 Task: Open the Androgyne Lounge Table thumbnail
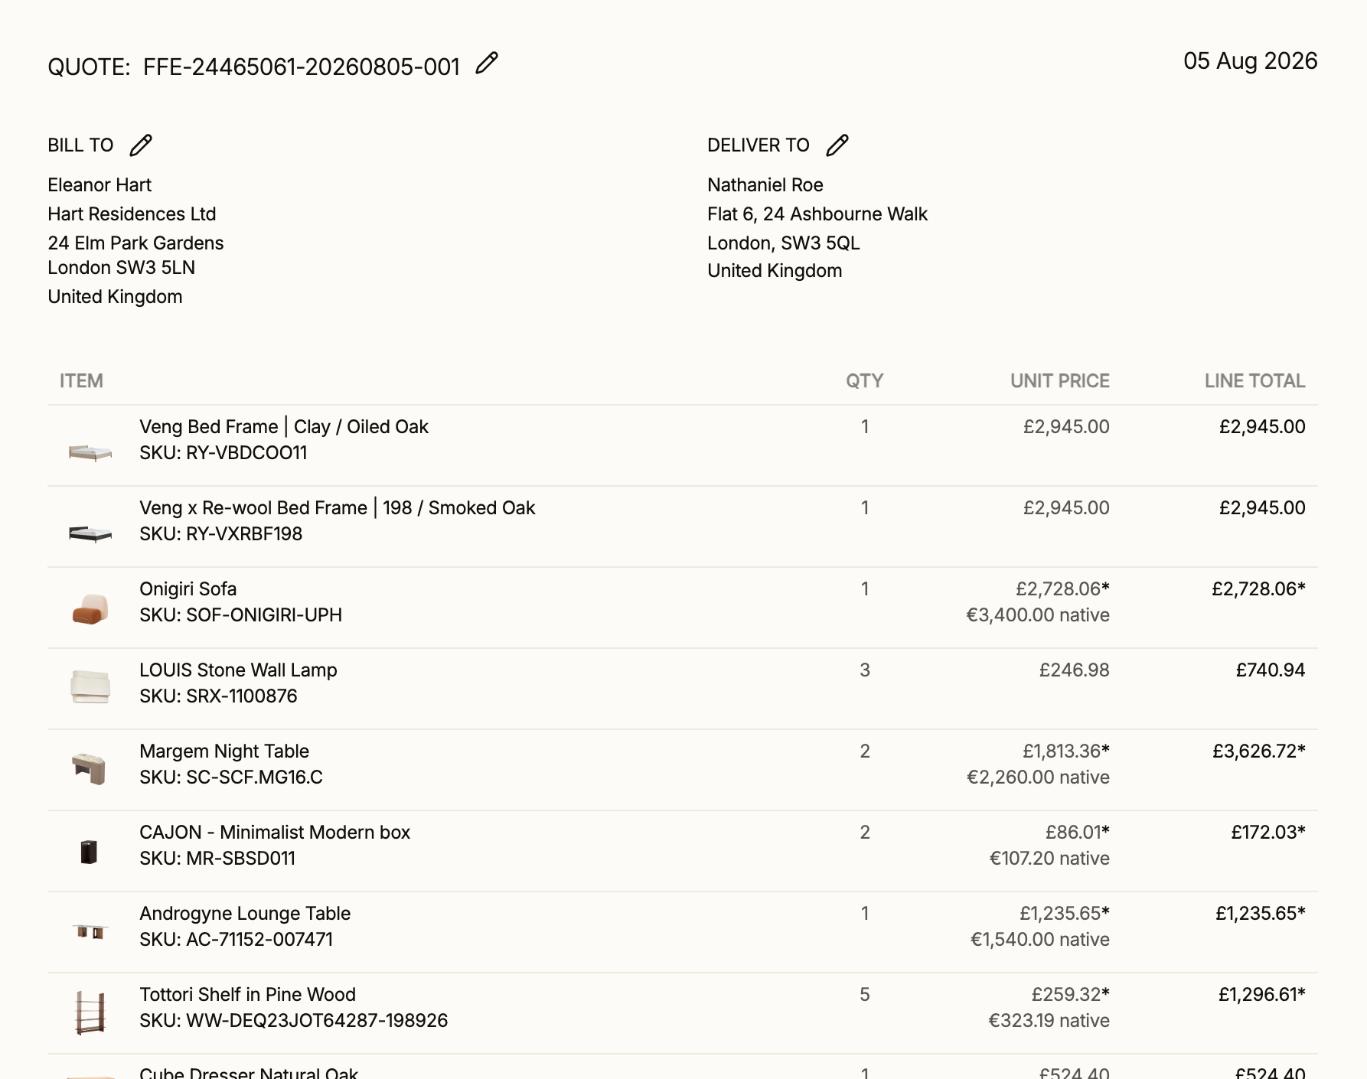coord(90,931)
